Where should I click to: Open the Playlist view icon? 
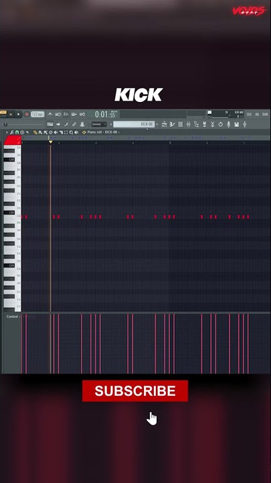(164, 124)
